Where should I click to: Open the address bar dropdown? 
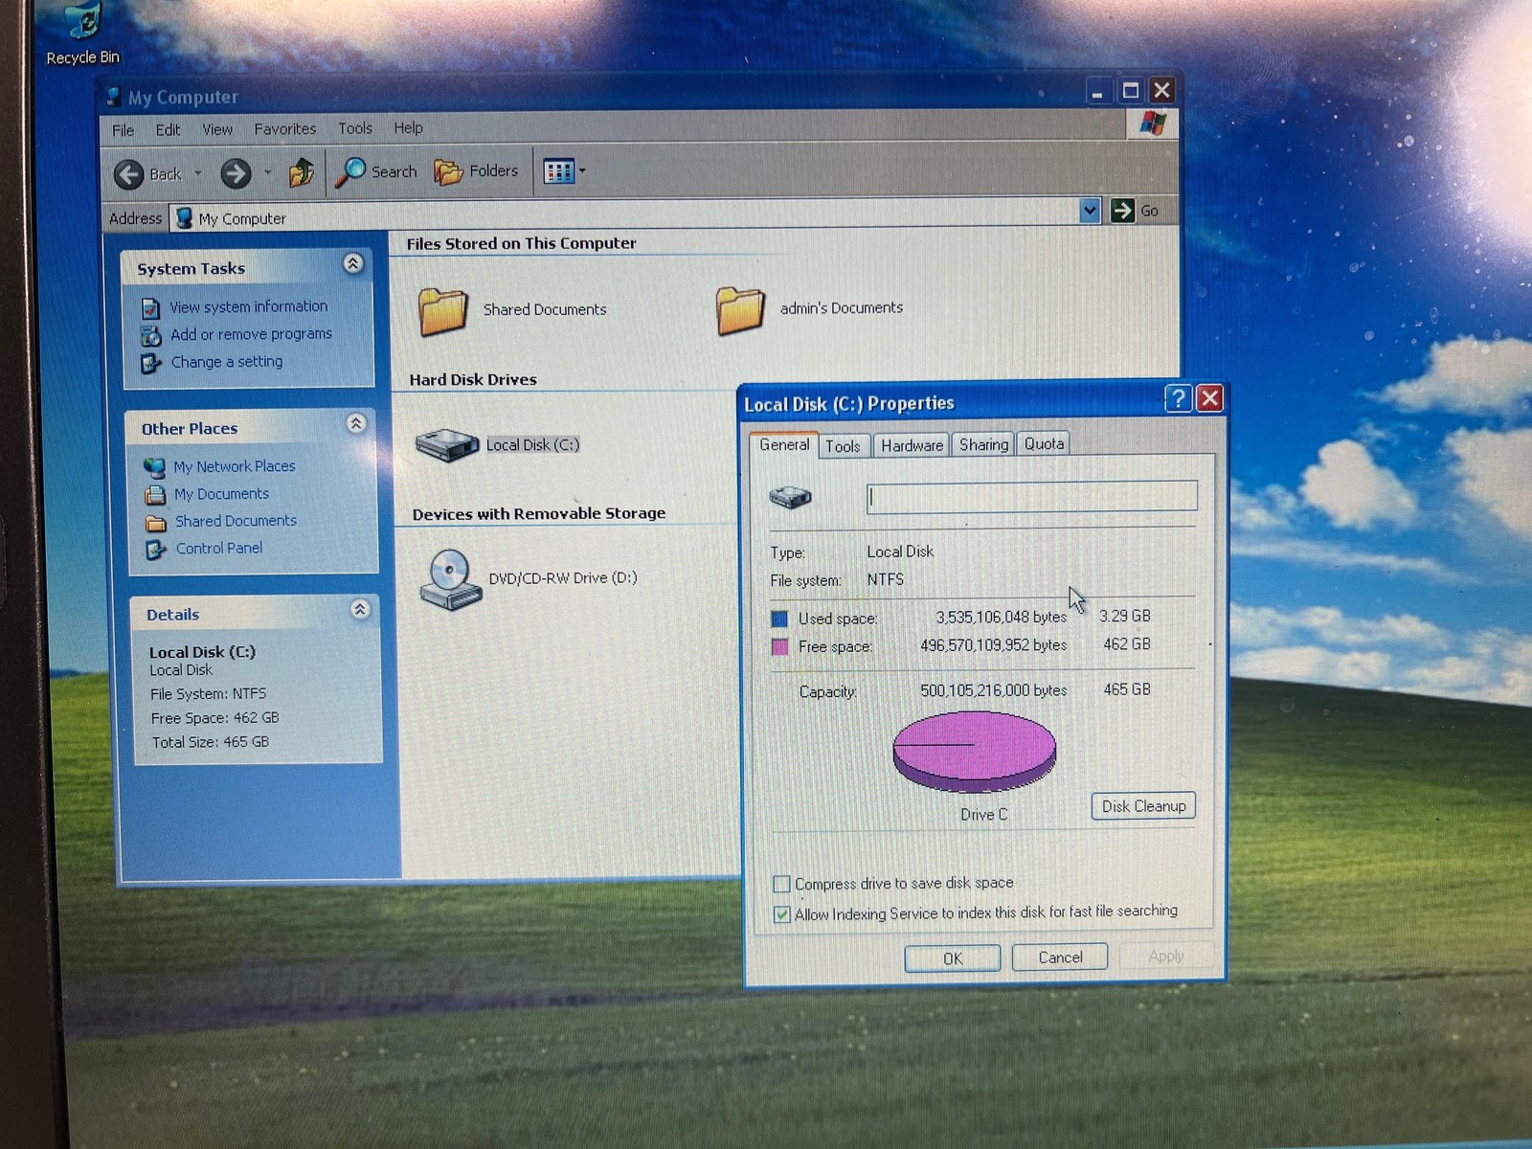[1090, 211]
